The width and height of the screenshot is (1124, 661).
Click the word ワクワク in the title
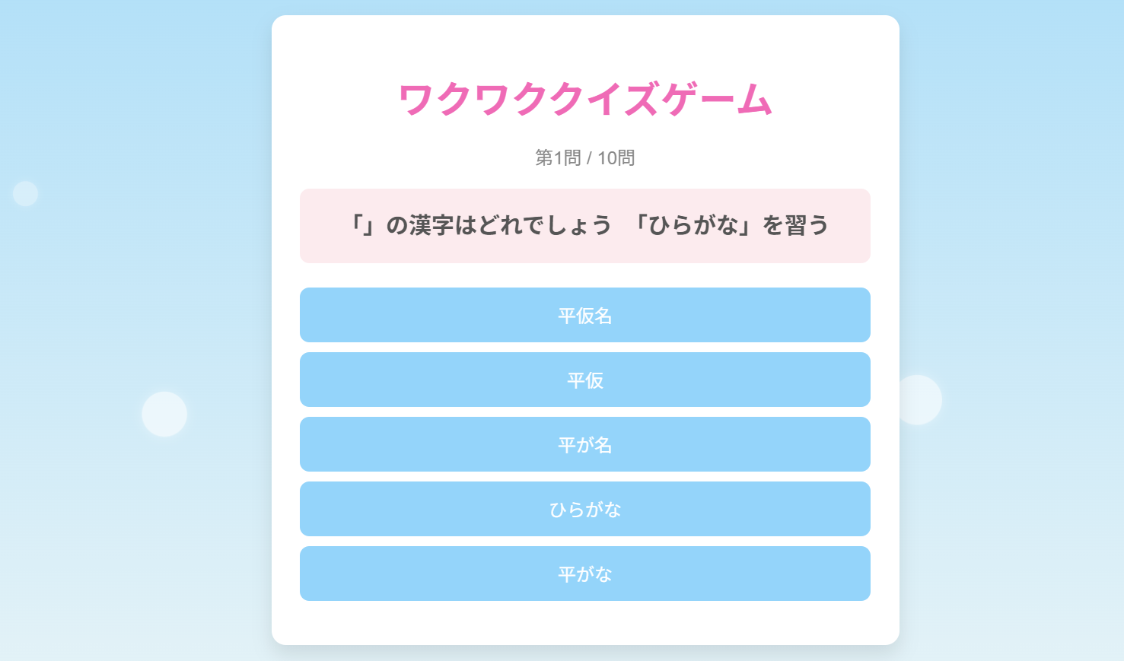click(455, 100)
